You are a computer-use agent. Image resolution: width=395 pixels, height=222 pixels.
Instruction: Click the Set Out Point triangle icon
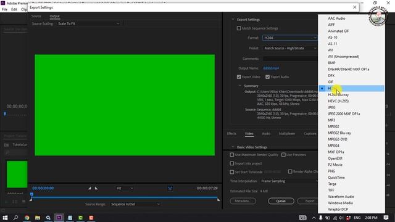click(96, 188)
